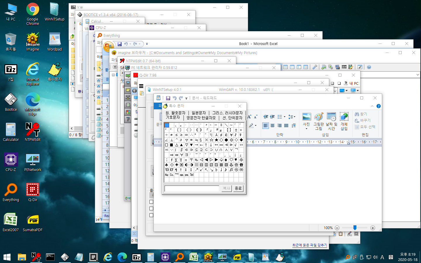Click the text field in 특수 문자 dialog
The image size is (421, 263).
click(x=192, y=188)
